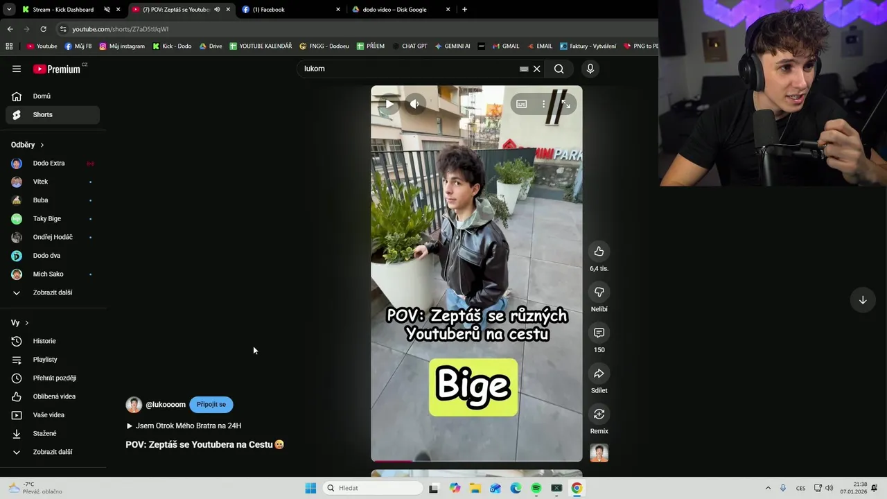Viewport: 887px width, 499px height.
Task: Open Vaše videa in sidebar
Action: pyautogui.click(x=53, y=415)
